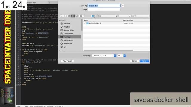This screenshot has height=107, width=191.
Task: Collapse the dialog with the arrow beside Save As
Action: coord(123,6)
